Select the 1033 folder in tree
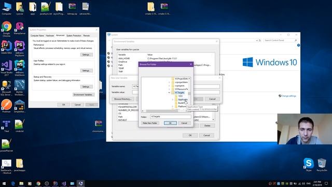332x187 pixels. click(x=181, y=96)
